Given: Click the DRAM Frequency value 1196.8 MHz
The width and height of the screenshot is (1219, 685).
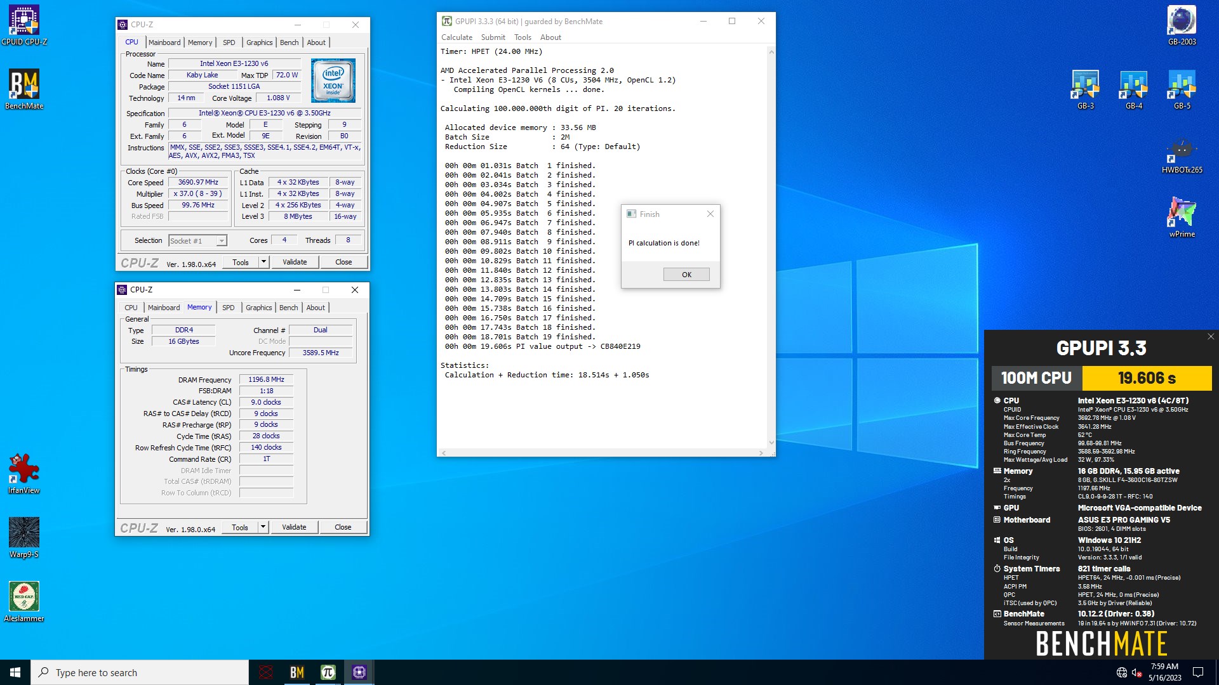Looking at the screenshot, I should tap(266, 380).
